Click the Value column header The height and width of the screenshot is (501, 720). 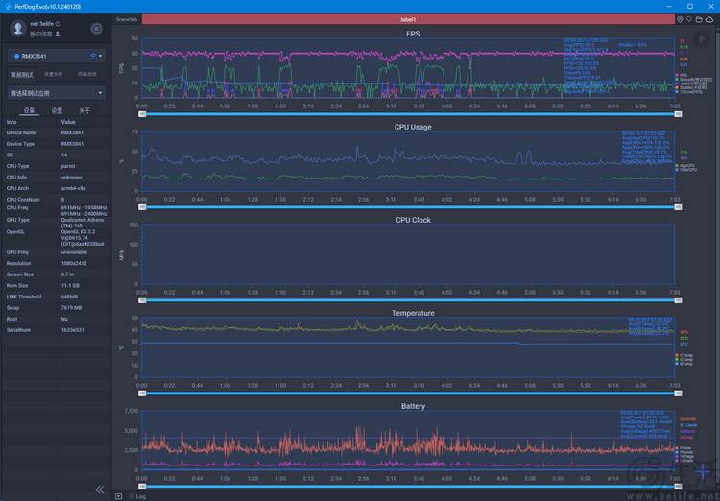click(x=68, y=122)
